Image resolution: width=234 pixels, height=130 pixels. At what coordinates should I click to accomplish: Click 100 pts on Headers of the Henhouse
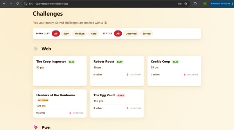pyautogui.click(x=41, y=106)
